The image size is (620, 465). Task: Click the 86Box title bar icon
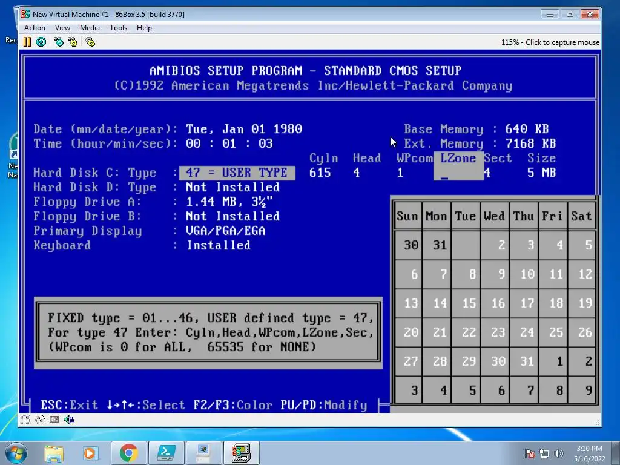tap(25, 15)
